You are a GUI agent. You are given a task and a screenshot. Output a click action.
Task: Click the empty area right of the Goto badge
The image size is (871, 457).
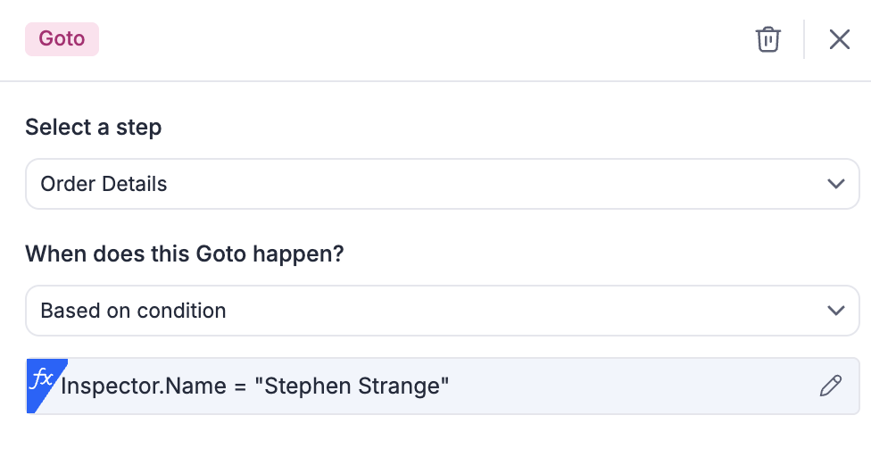pyautogui.click(x=402, y=39)
